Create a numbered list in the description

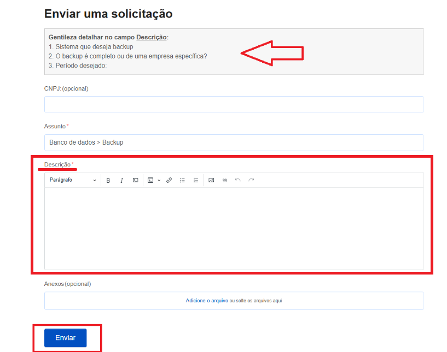196,180
